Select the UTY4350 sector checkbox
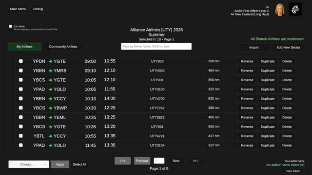 coord(20,70)
